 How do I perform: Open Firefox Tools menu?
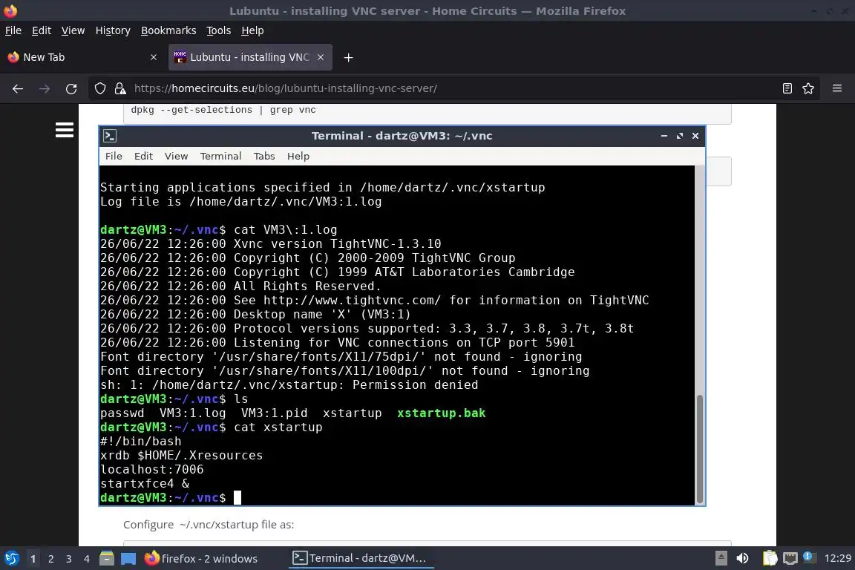click(x=219, y=30)
